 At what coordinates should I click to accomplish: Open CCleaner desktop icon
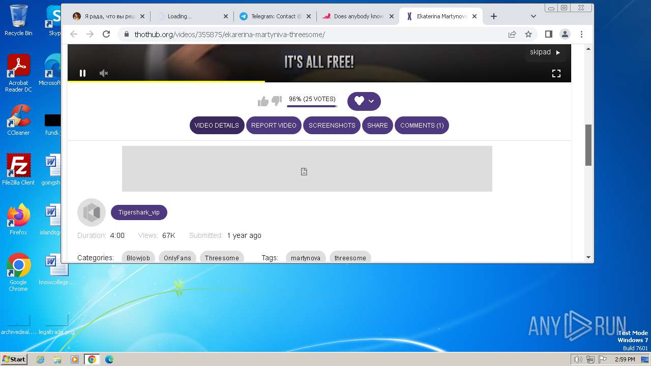(18, 120)
